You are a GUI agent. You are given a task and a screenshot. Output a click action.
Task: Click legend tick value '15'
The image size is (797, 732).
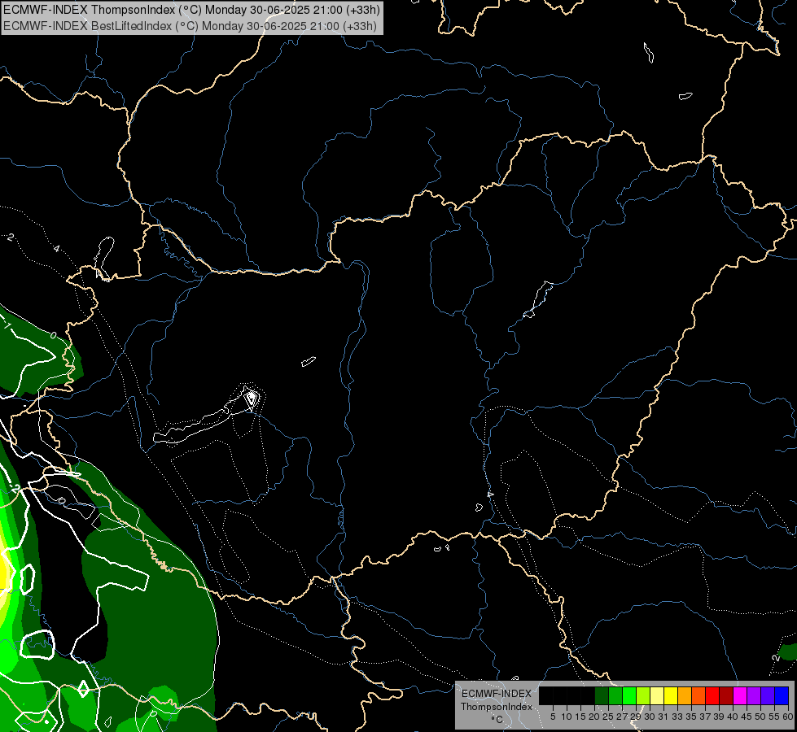point(580,717)
